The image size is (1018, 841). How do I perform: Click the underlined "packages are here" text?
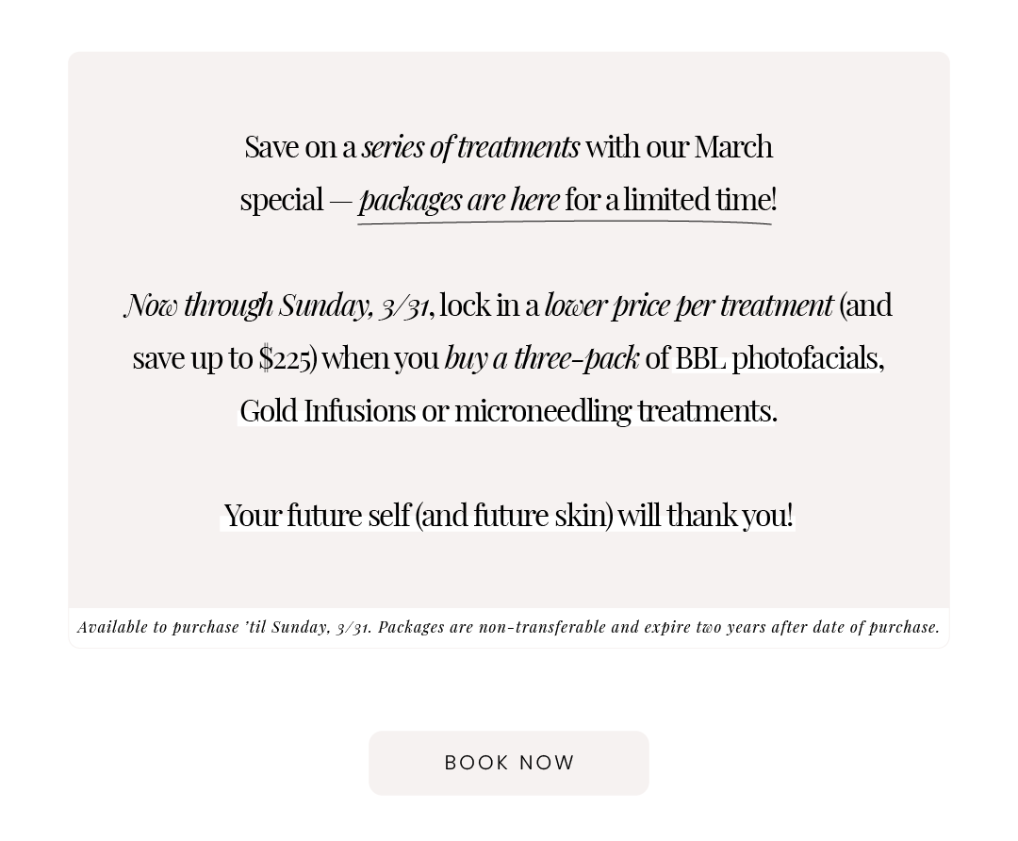[459, 199]
